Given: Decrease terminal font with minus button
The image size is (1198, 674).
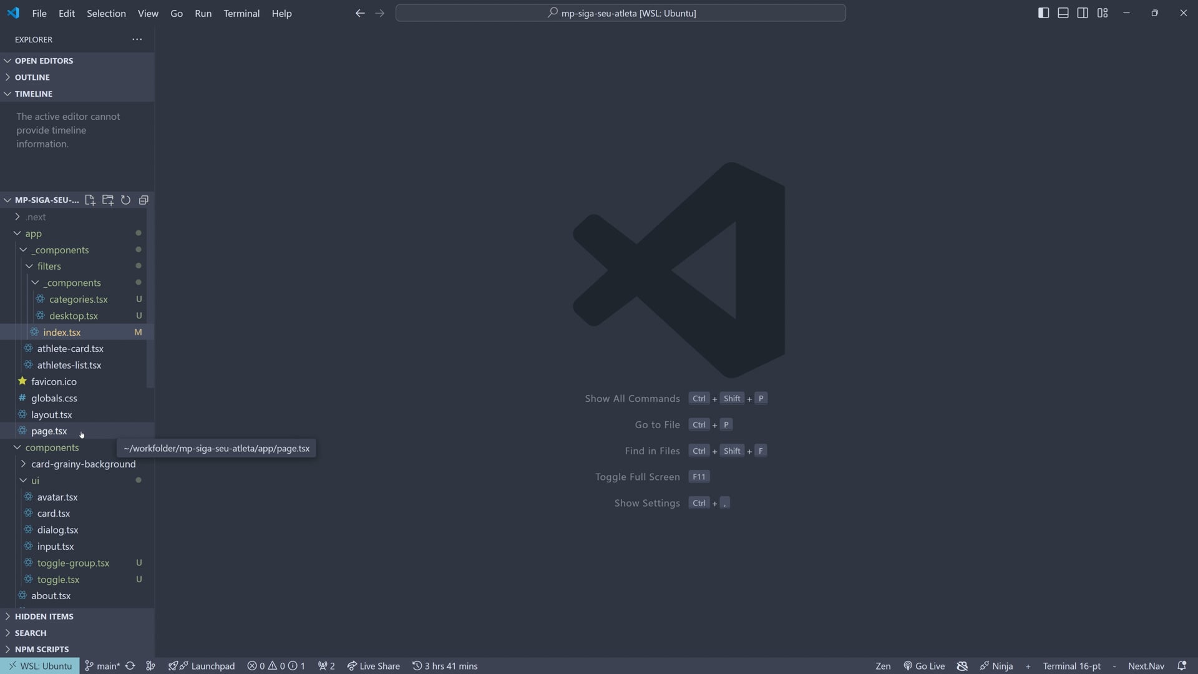Looking at the screenshot, I should 1114,666.
